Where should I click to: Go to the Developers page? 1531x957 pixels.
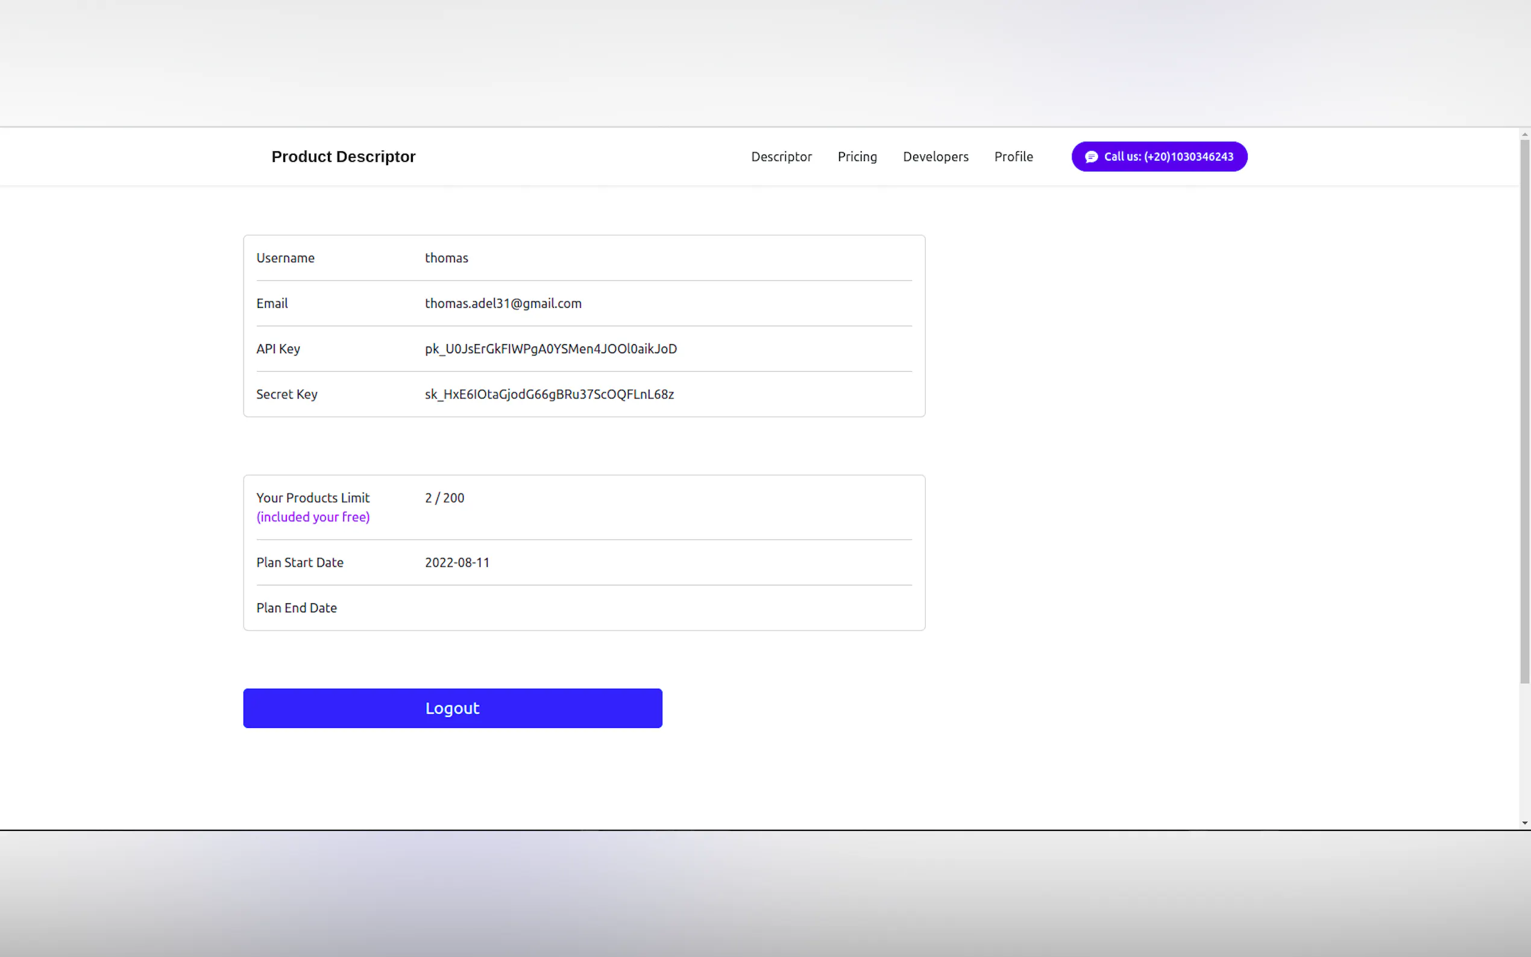(935, 157)
